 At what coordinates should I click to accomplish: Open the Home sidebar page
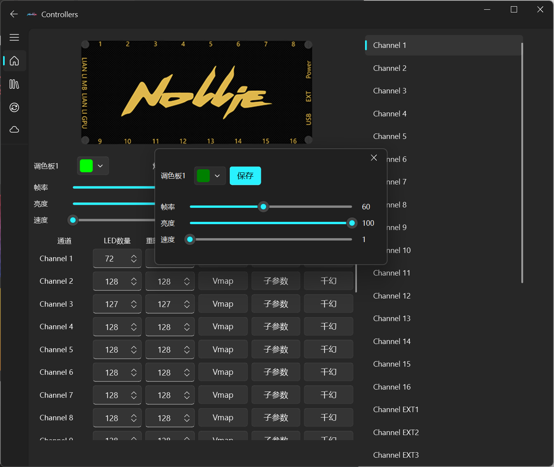14,61
